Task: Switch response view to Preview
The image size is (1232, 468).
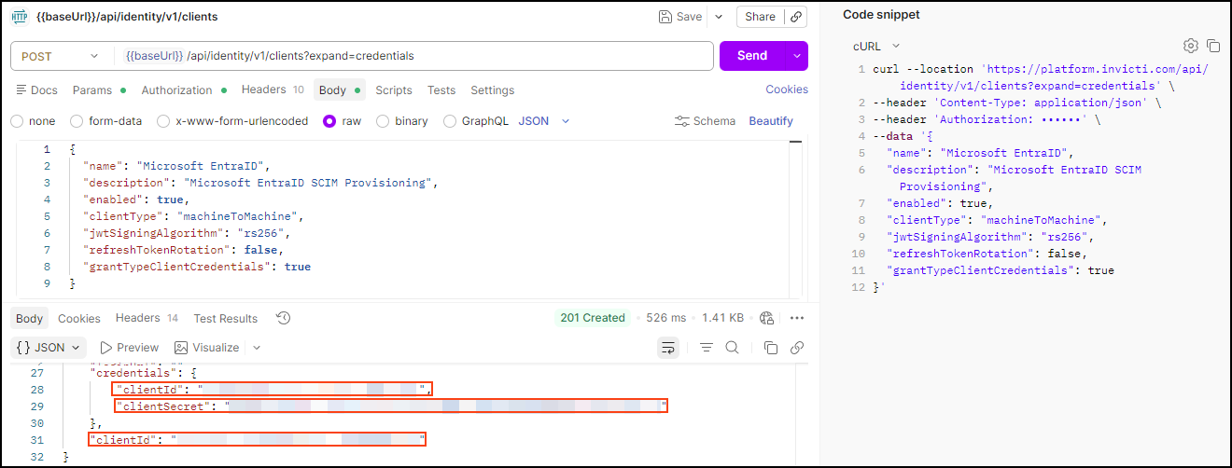Action: click(129, 348)
